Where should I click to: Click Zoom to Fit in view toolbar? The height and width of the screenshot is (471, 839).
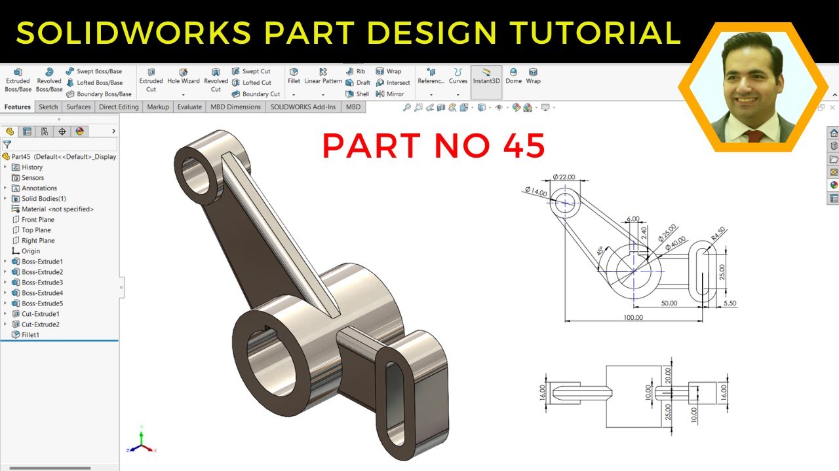tap(407, 107)
